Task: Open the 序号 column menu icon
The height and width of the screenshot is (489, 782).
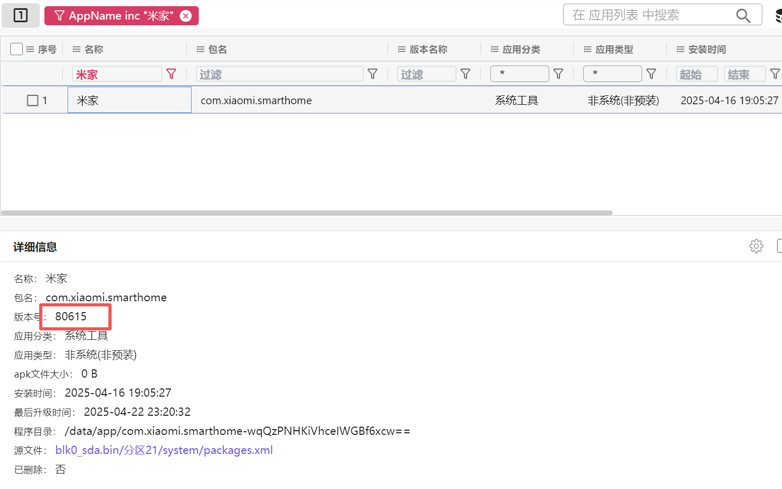Action: click(x=30, y=50)
